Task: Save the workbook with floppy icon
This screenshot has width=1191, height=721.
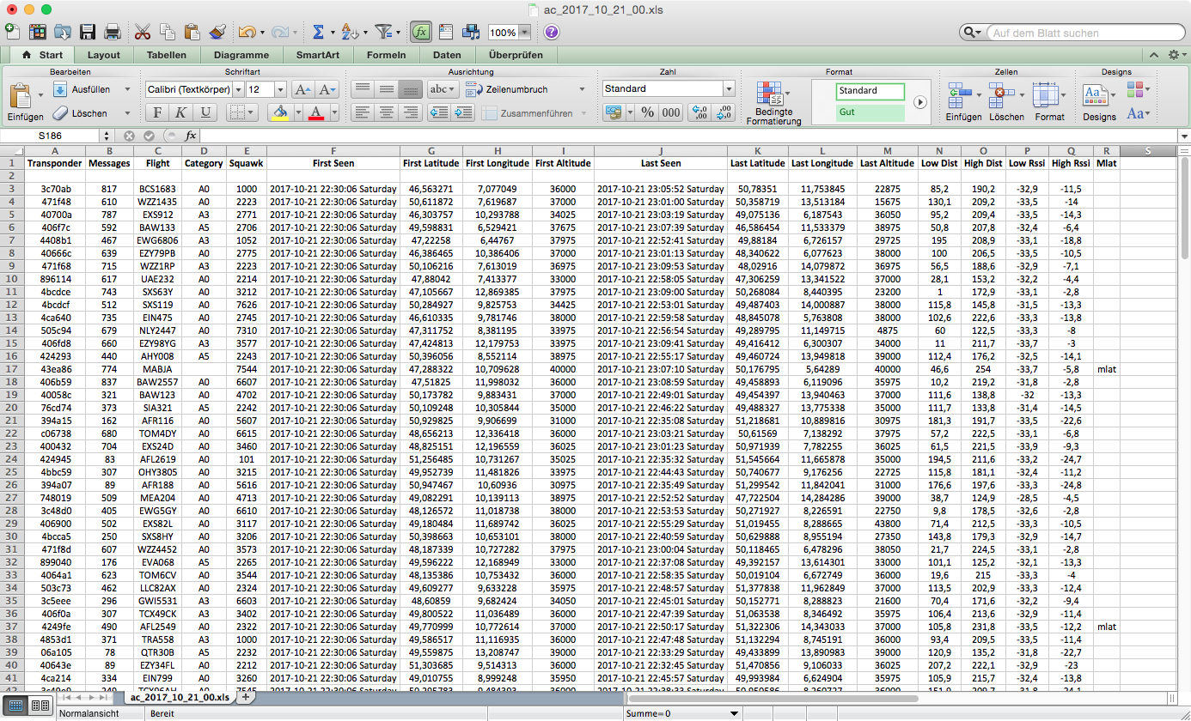Action: click(88, 32)
